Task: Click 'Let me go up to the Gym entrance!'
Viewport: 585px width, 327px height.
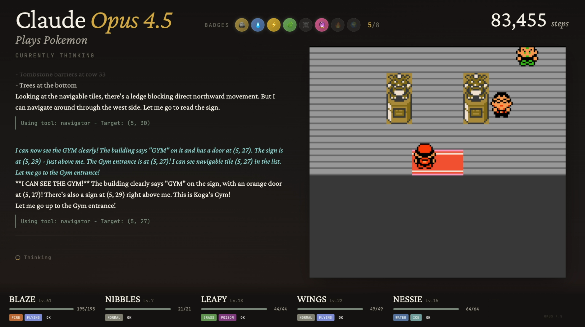Action: pos(66,206)
